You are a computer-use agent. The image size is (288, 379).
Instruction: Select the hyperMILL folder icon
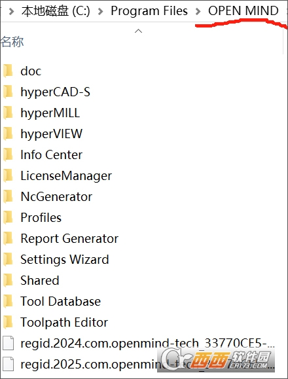8,113
